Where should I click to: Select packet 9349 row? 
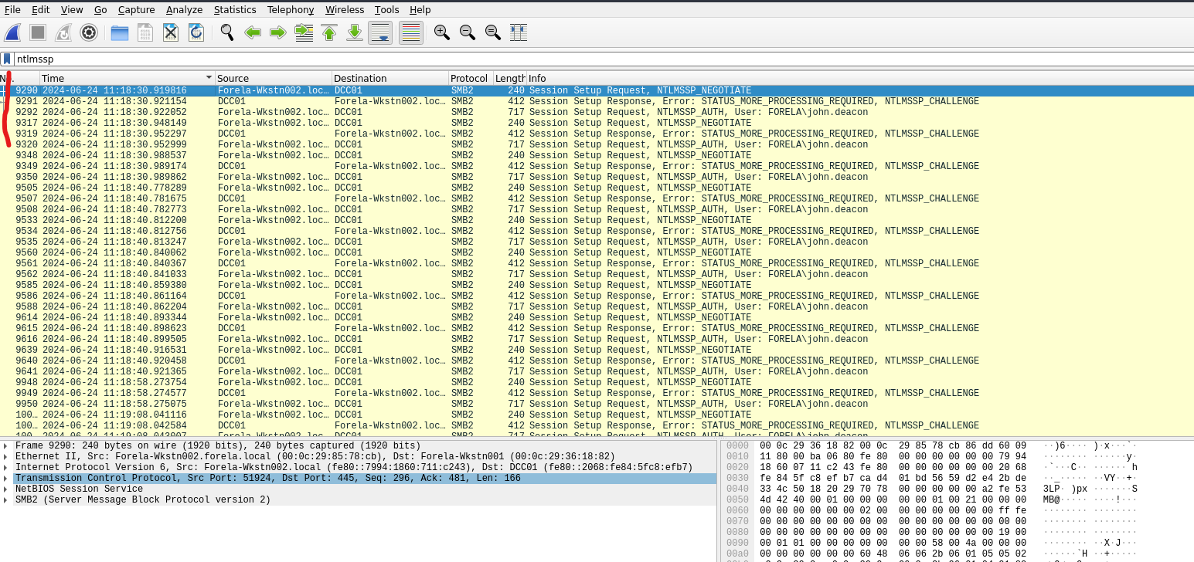(597, 166)
